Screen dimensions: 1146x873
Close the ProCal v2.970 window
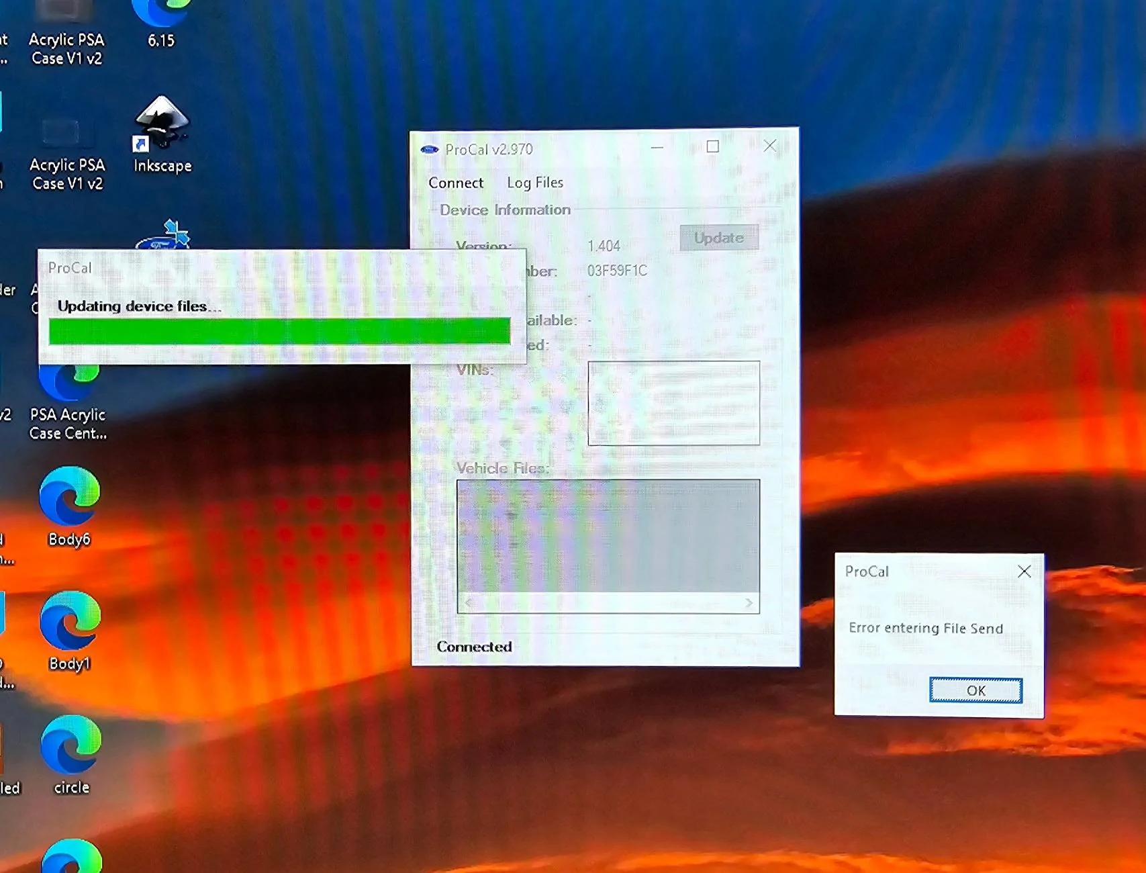770,146
